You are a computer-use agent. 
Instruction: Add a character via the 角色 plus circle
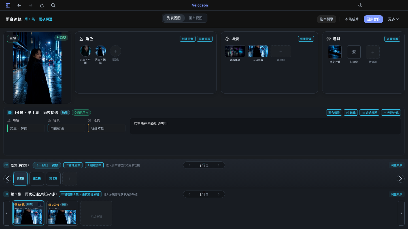pyautogui.click(x=116, y=51)
